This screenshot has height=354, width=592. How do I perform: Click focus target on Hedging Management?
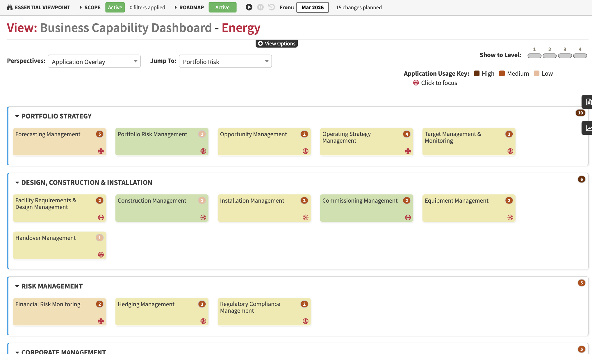[x=203, y=321]
